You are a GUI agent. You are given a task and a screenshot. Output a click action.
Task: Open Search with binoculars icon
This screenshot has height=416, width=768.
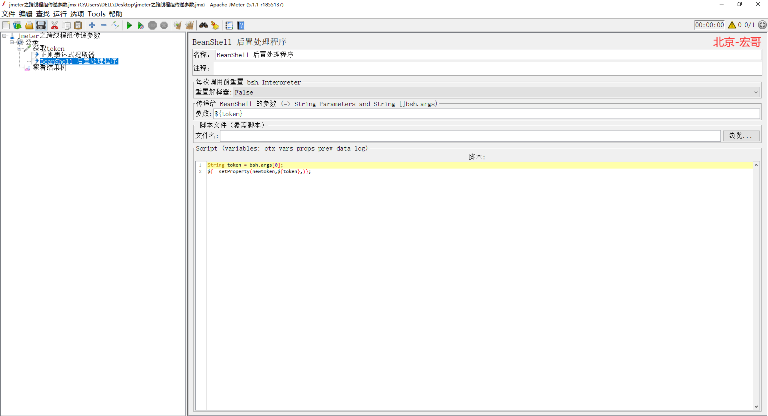(204, 25)
